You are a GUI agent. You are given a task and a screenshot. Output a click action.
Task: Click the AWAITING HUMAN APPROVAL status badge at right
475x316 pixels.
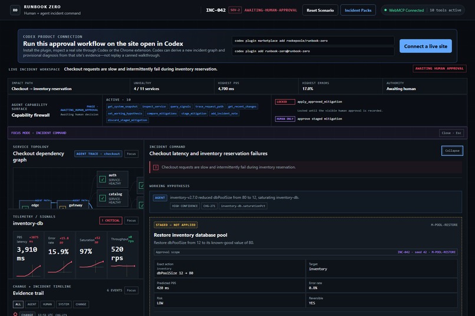tap(439, 68)
